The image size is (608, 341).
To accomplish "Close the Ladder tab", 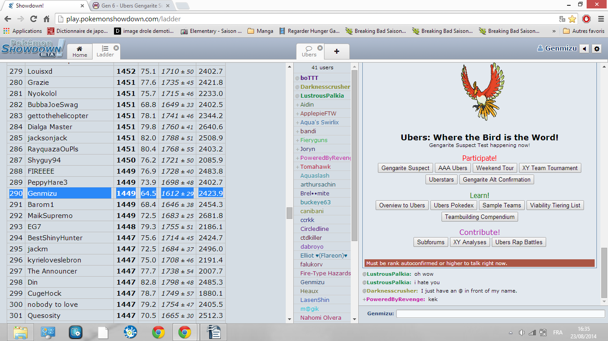I will tap(116, 48).
